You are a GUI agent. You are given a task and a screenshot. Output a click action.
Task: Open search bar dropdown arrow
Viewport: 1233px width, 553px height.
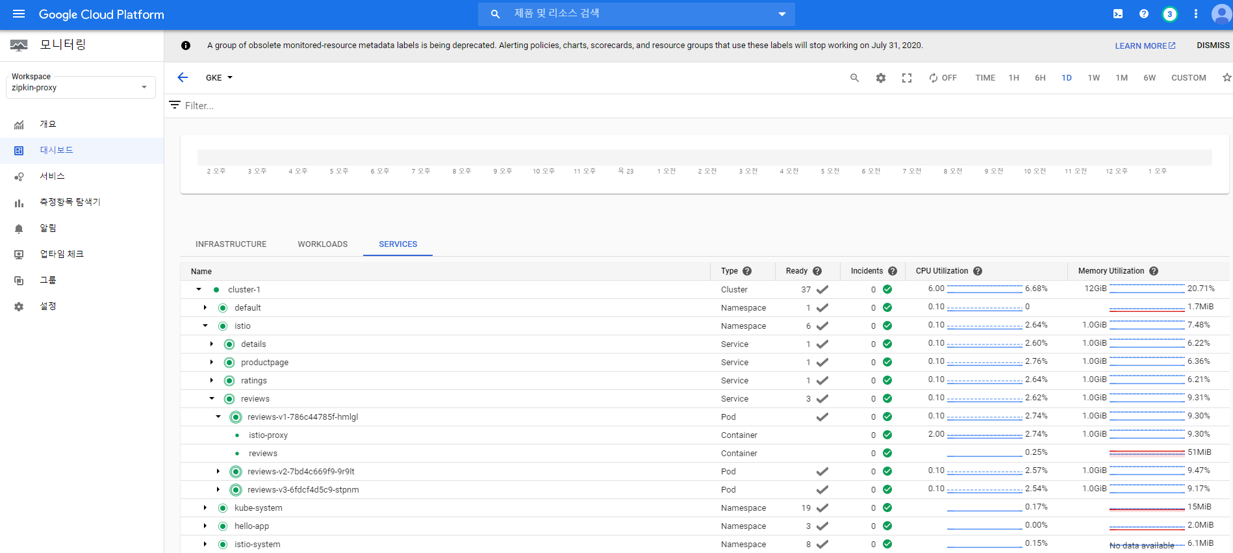coord(782,14)
